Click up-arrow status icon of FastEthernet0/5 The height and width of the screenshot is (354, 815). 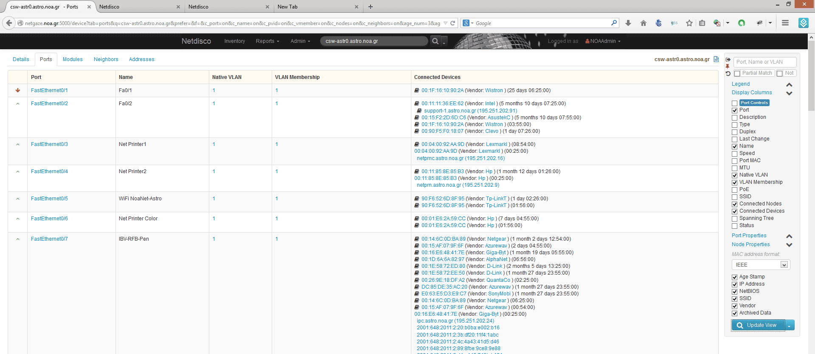(x=18, y=199)
